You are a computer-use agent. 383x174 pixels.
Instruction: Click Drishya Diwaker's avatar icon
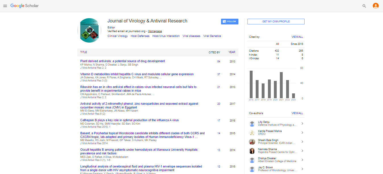(x=252, y=160)
